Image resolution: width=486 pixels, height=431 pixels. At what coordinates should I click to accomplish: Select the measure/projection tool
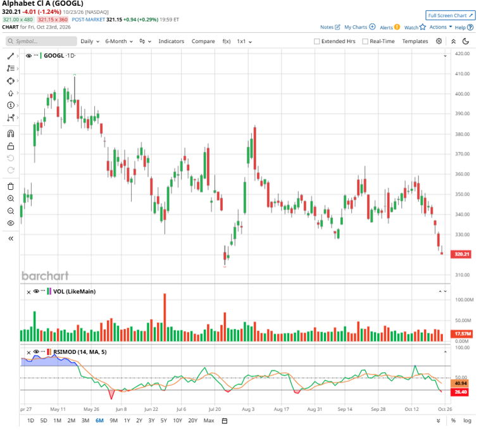[x=11, y=118]
